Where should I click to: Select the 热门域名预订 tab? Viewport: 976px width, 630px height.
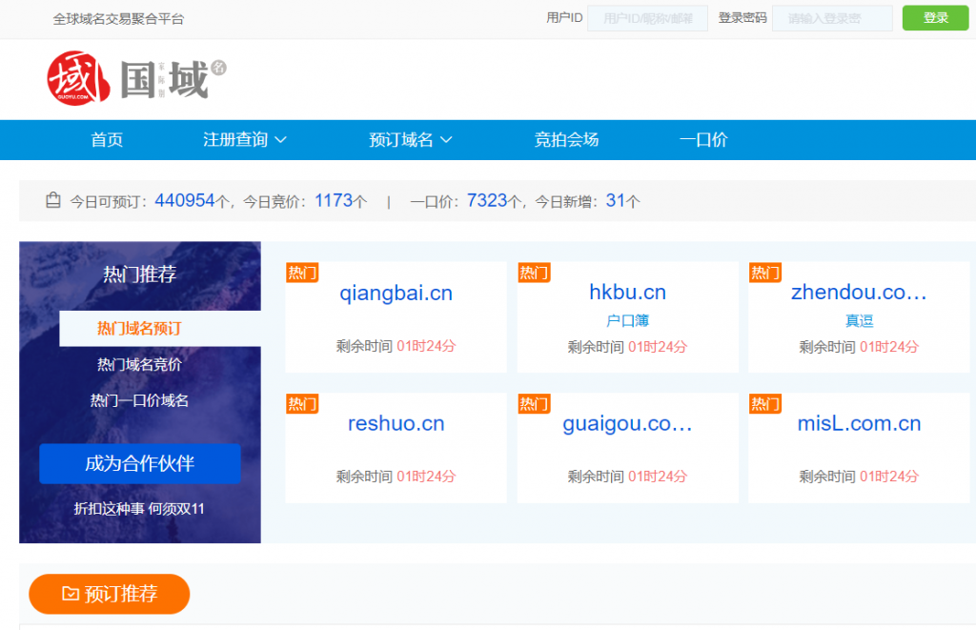tap(160, 328)
